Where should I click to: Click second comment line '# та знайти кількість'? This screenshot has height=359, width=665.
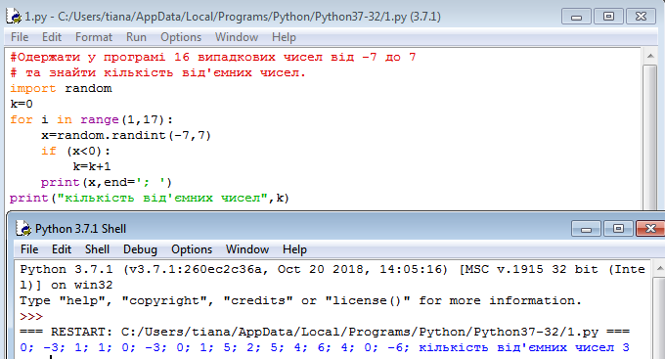157,72
